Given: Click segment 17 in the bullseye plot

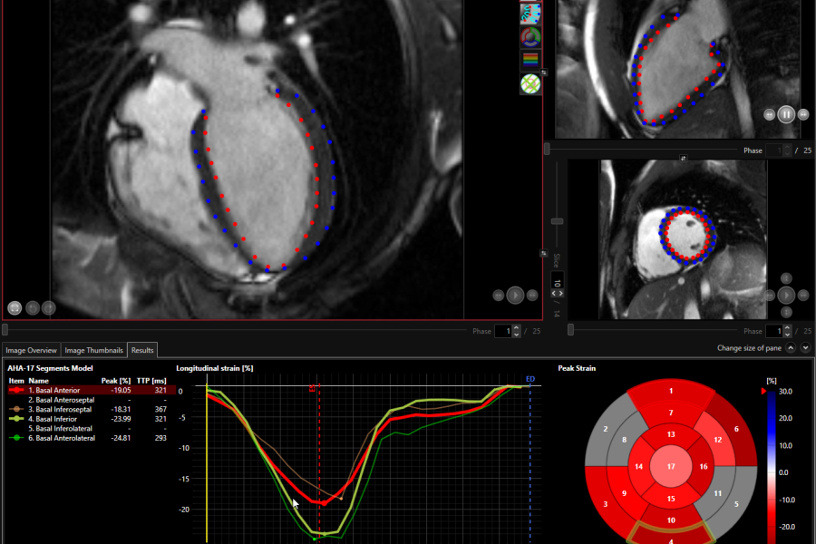Looking at the screenshot, I should point(671,467).
